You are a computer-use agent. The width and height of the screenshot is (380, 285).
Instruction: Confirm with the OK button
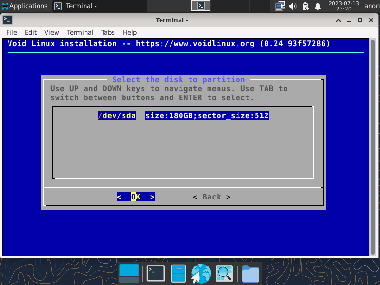(x=136, y=197)
